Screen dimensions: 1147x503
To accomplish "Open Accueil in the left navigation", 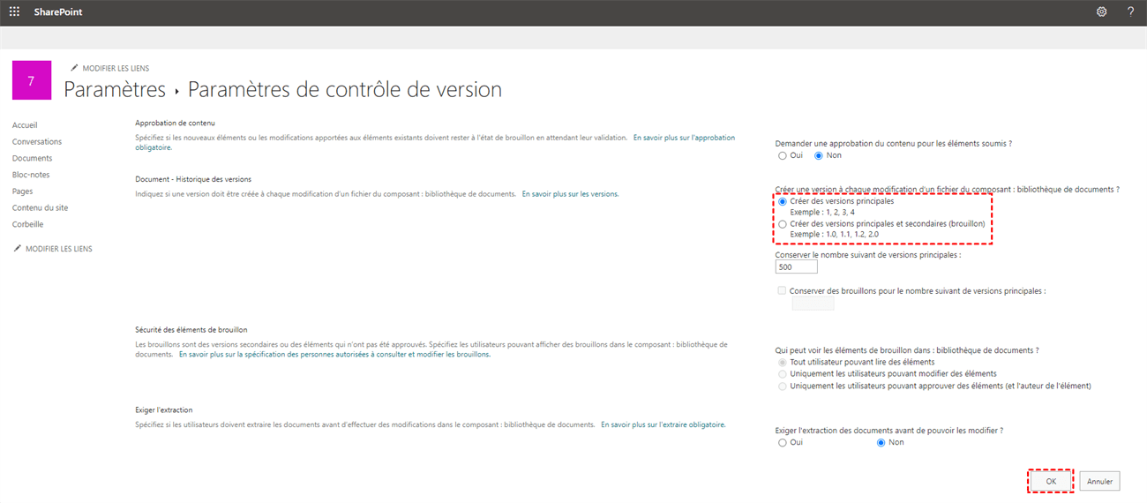I will tap(25, 125).
